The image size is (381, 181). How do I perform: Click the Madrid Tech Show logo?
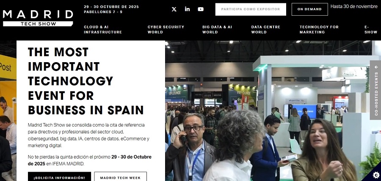[38, 18]
